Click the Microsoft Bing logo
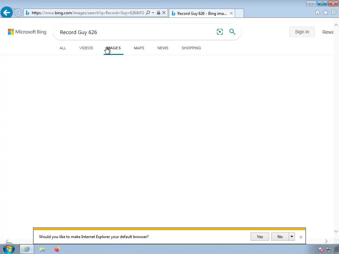 tap(27, 32)
